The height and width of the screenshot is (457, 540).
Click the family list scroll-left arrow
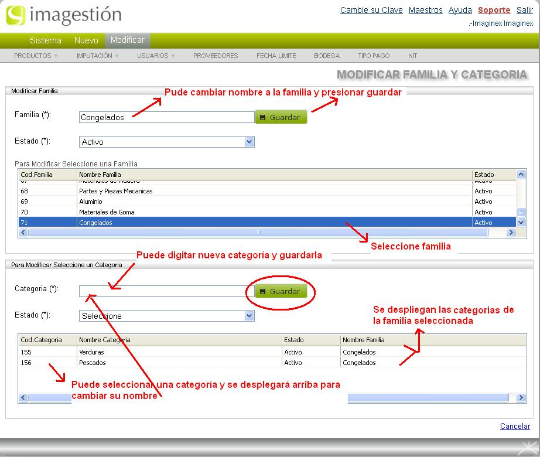pyautogui.click(x=23, y=233)
